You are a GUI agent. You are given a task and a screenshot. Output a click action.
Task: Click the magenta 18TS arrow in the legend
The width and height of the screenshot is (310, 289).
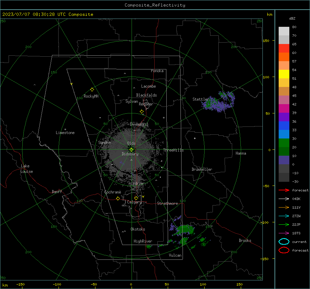pos(284,233)
